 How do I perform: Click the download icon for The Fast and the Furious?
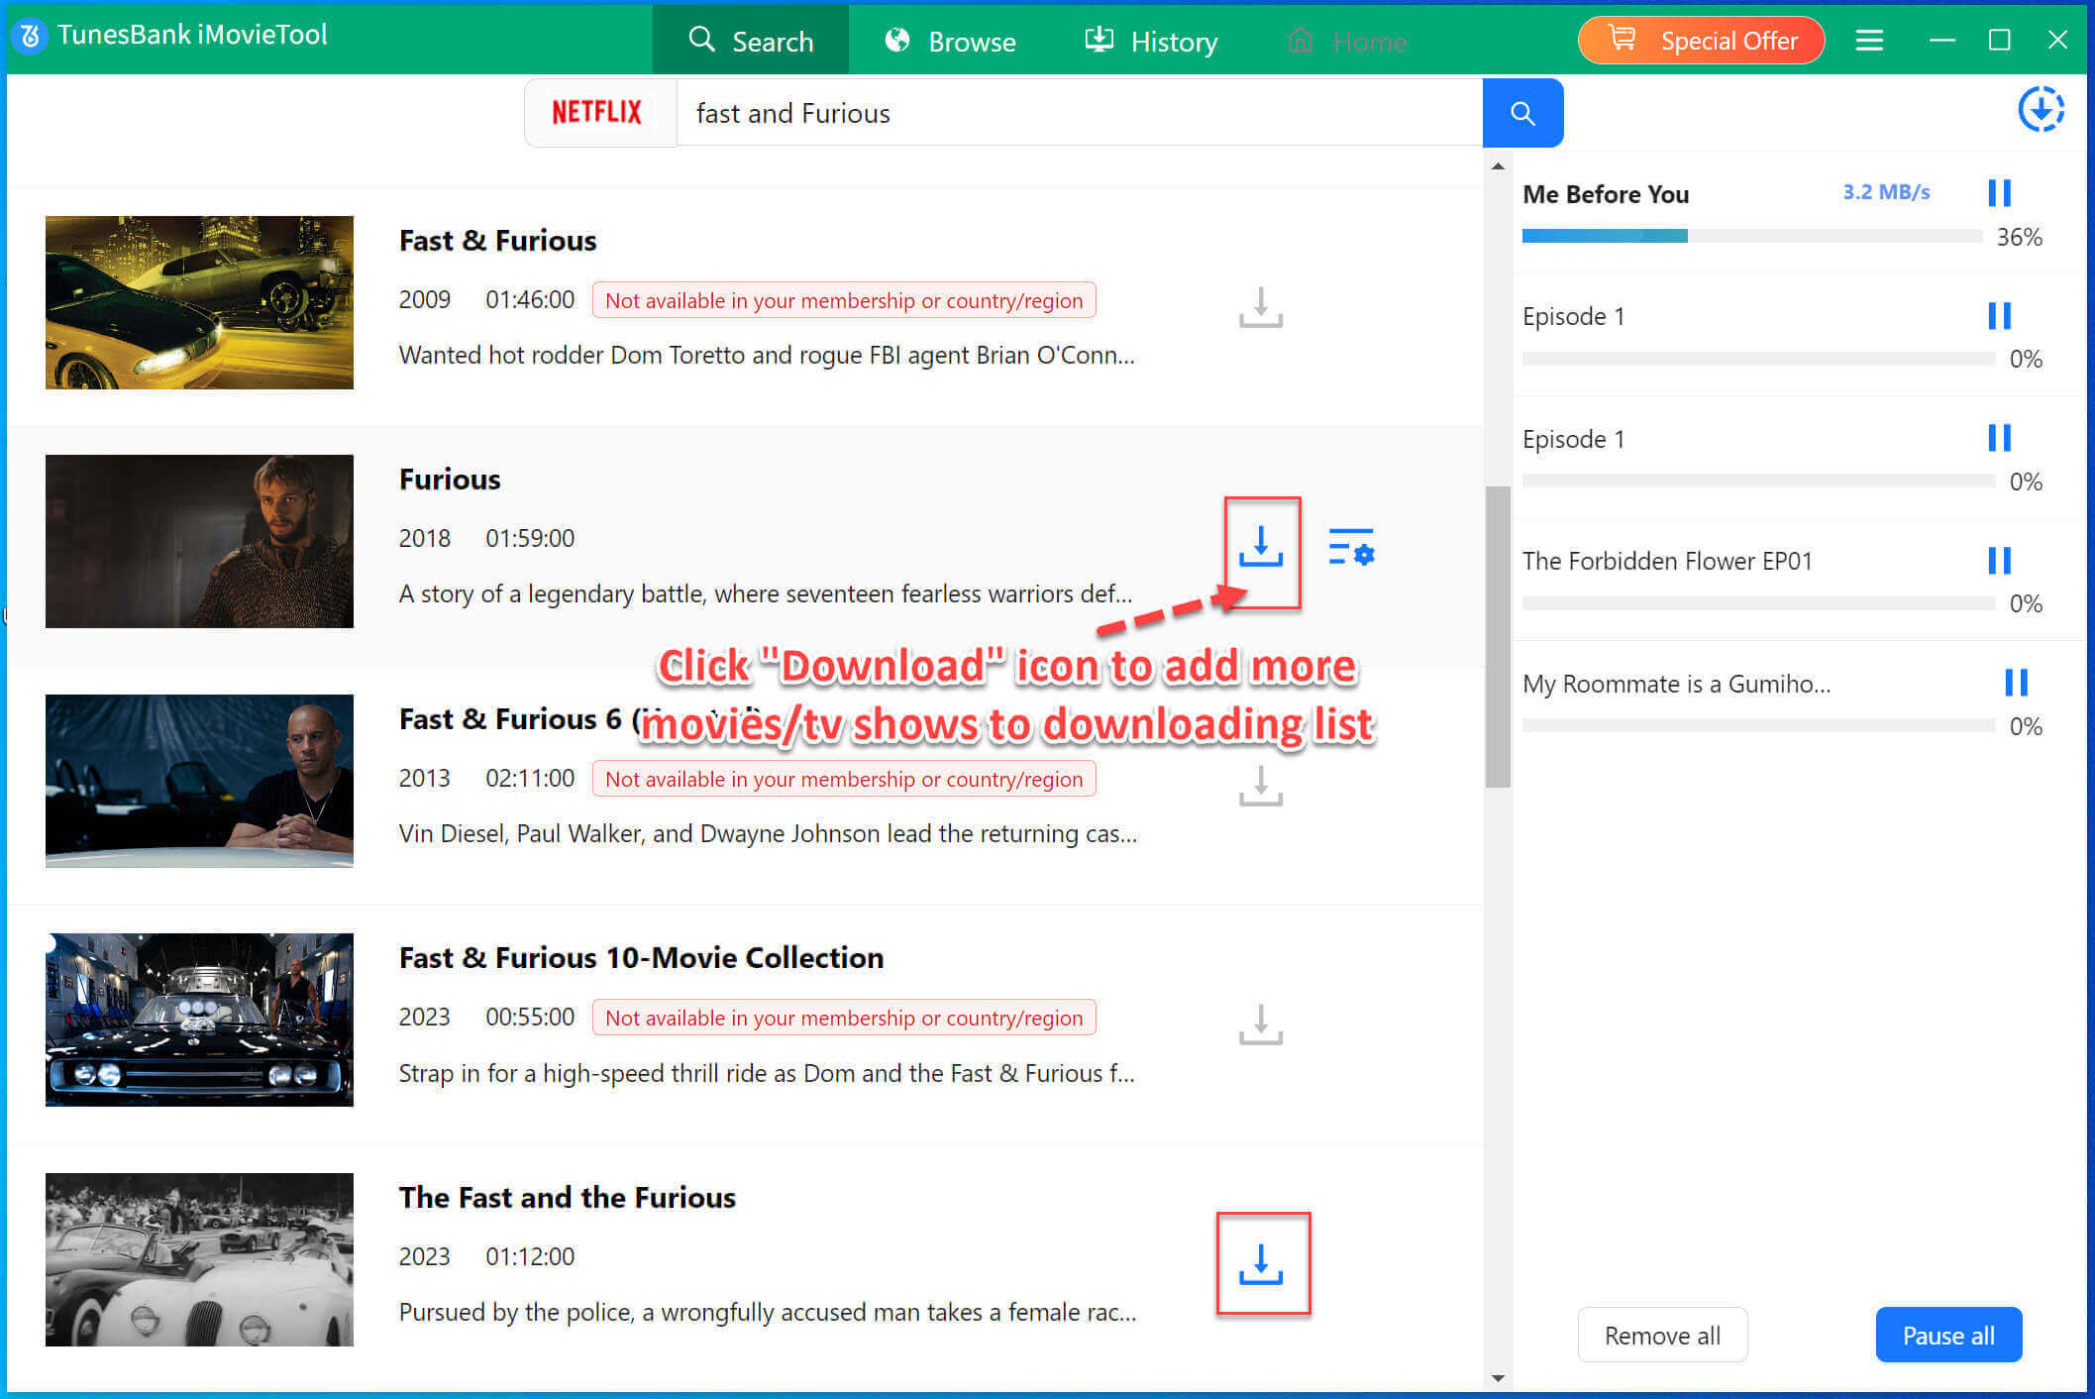pos(1262,1260)
